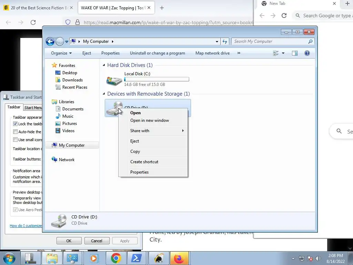Click Eject in the Explorer toolbar

[87, 53]
